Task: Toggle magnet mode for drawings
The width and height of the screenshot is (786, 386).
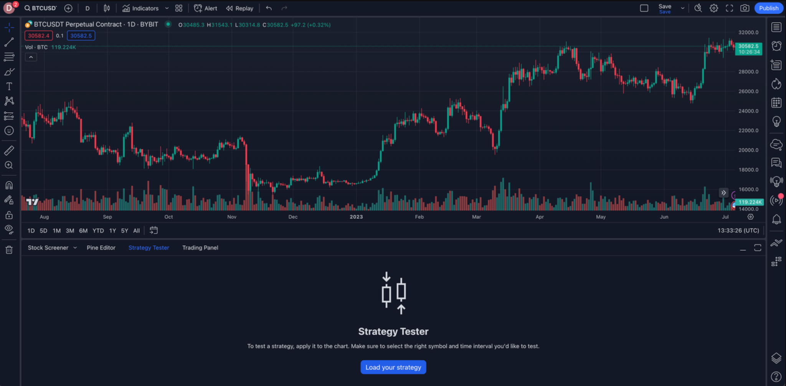Action: tap(9, 185)
